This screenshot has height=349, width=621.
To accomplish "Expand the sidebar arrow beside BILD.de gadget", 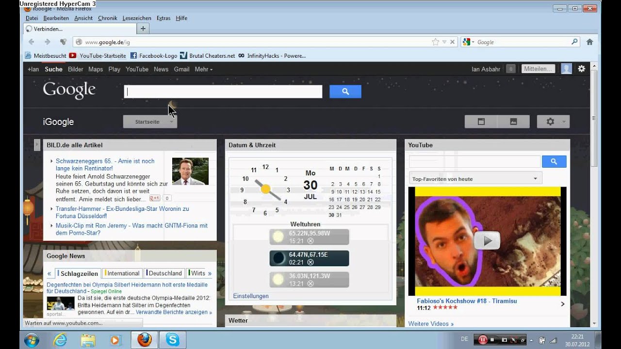I will [37, 144].
